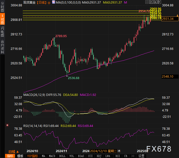This screenshot has height=158, width=179.
Task: Click the MA indicator chart icon in header
Action: [x=53, y=2]
